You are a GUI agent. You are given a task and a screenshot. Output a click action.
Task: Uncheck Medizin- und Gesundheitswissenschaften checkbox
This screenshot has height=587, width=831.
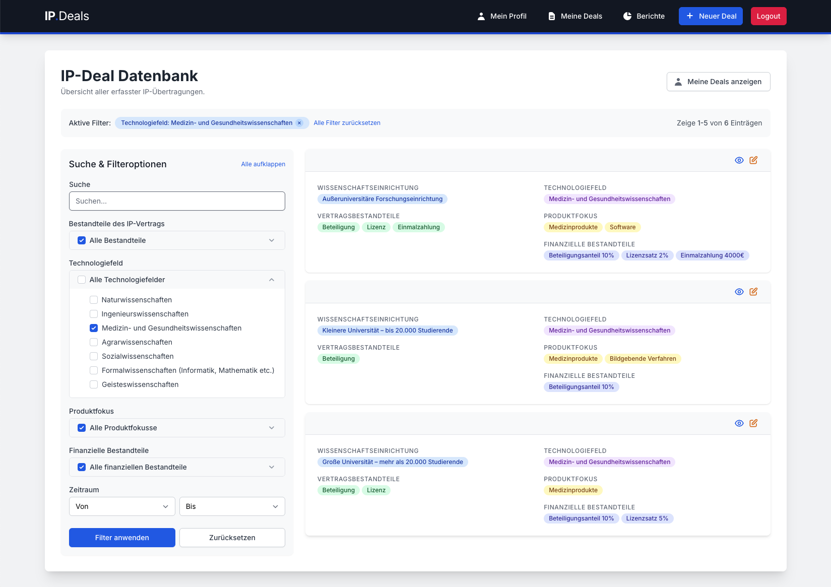pos(94,328)
